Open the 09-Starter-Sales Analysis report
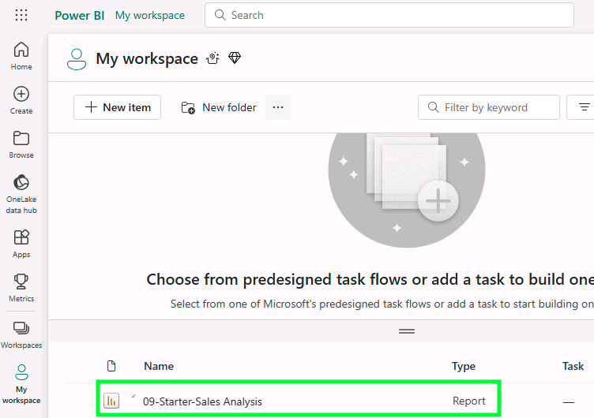The height and width of the screenshot is (418, 594). tap(202, 401)
